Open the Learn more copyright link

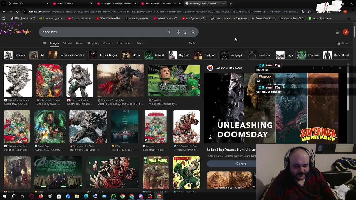click(x=250, y=156)
